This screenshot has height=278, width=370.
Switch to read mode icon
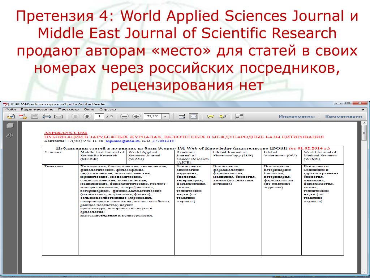tap(239, 116)
